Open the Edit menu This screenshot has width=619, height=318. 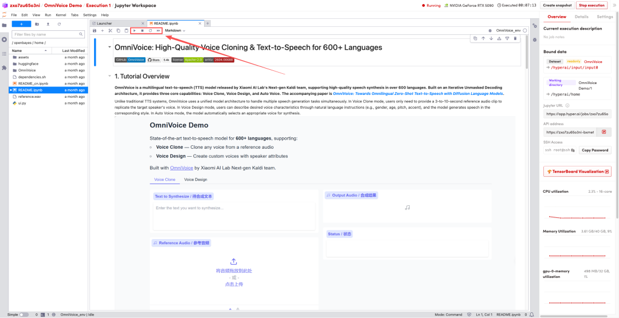(x=25, y=14)
